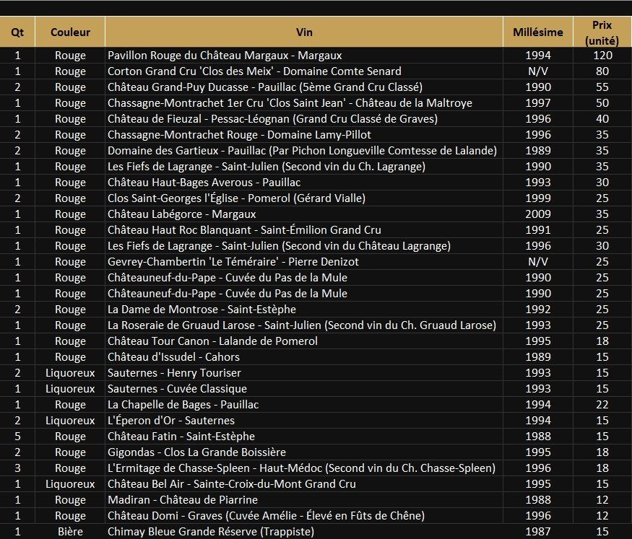Select Château Labégorce - Margaux cell
Image resolution: width=632 pixels, height=539 pixels.
coord(304,214)
